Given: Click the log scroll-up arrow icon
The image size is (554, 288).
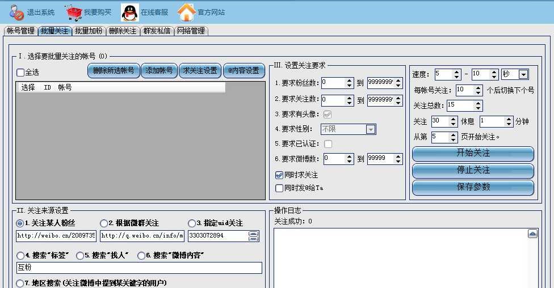Looking at the screenshot, I should (533, 234).
